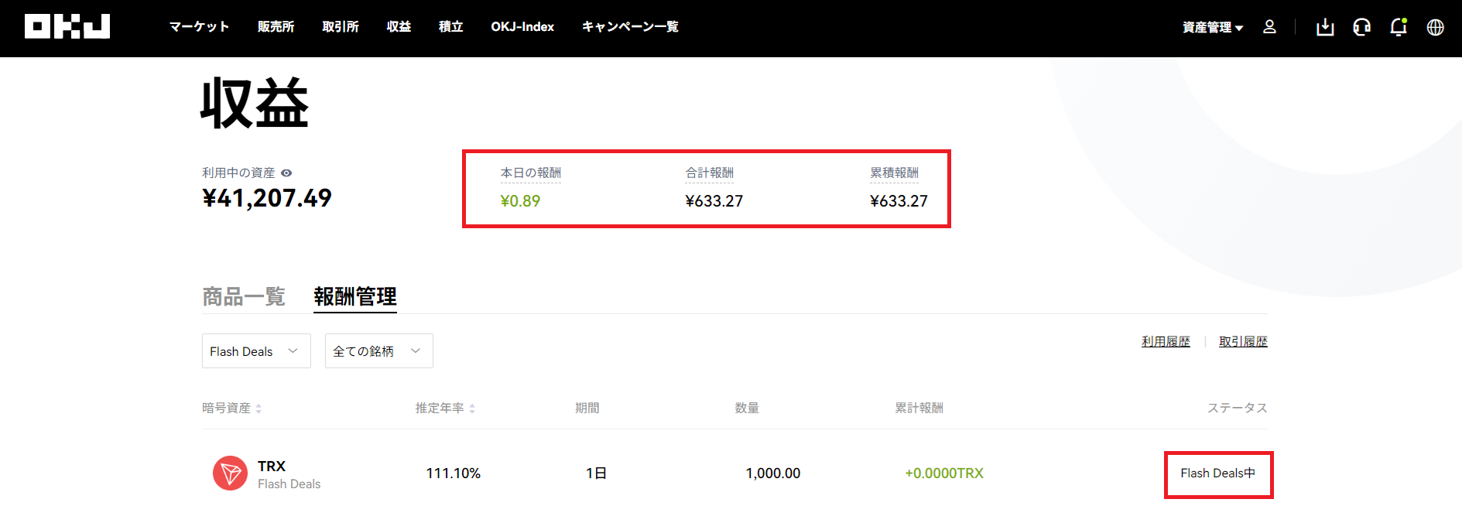Open the キャンペーン一覧 menu item

click(630, 26)
